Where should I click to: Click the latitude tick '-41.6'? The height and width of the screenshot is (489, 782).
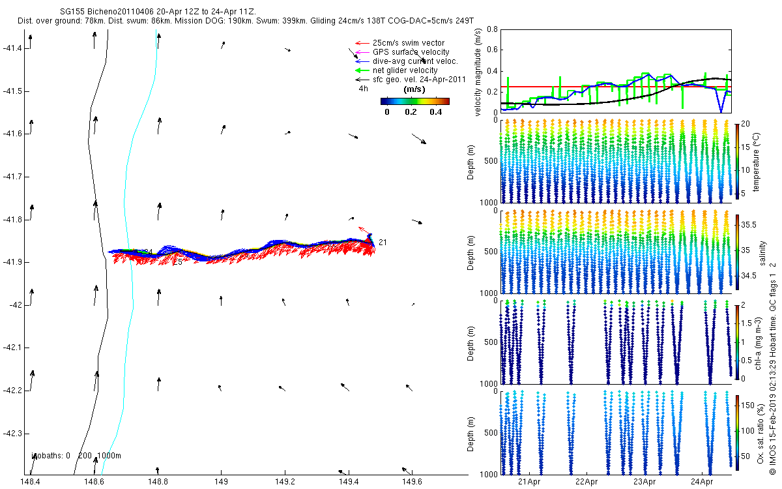(13, 134)
